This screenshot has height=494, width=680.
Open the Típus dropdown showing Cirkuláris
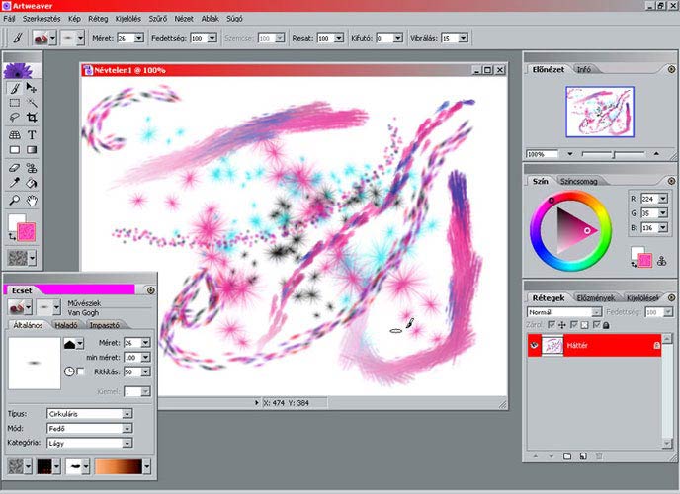click(127, 414)
